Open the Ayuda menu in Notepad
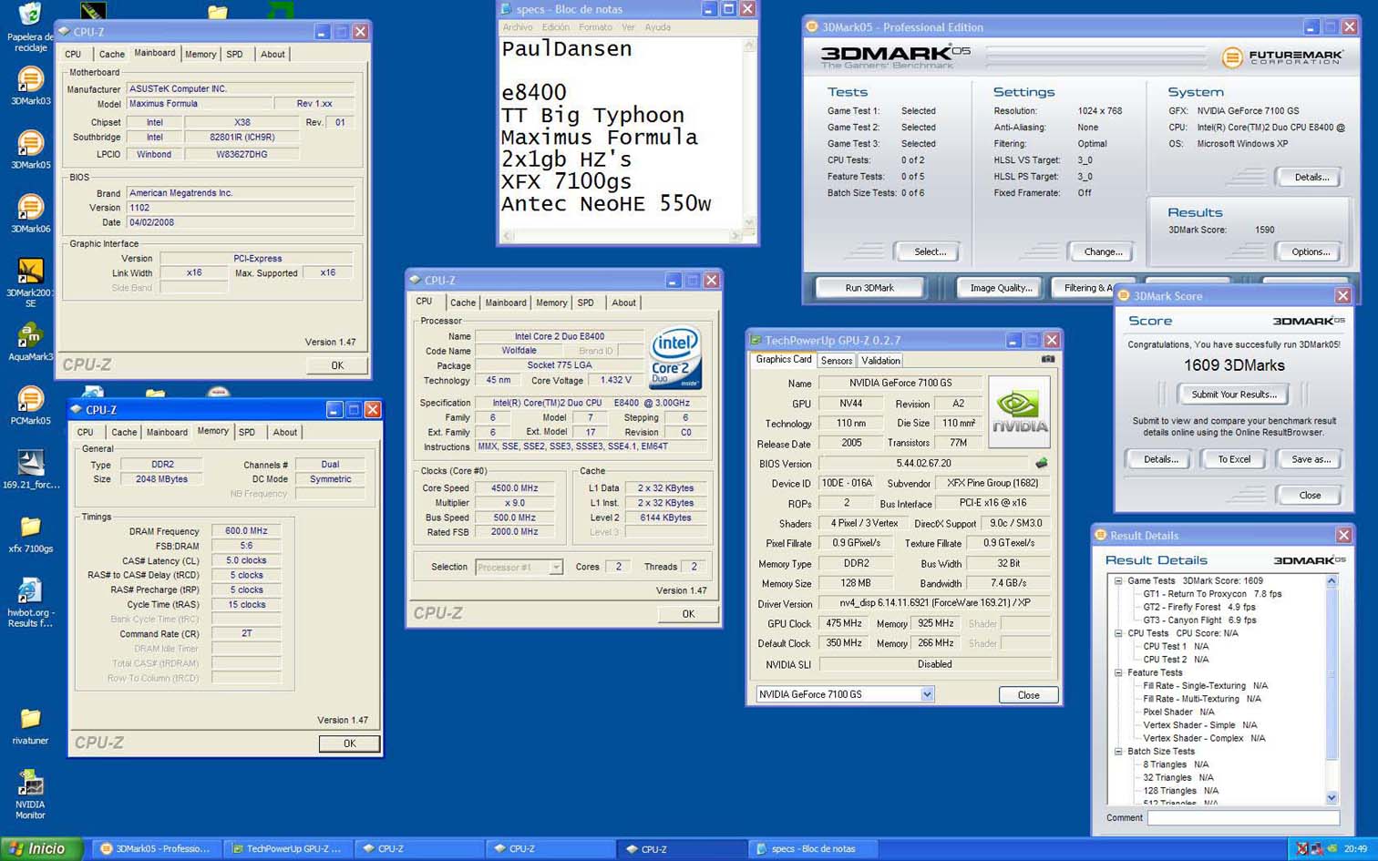1378x861 pixels. [x=657, y=27]
